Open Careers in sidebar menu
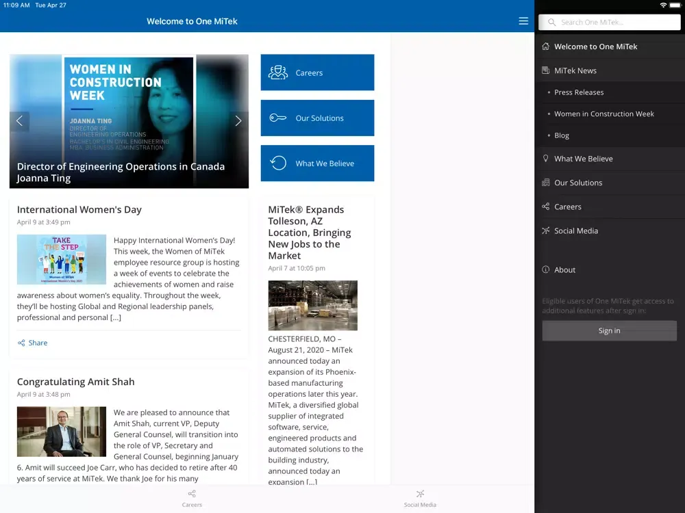The height and width of the screenshot is (513, 685). tap(610, 207)
